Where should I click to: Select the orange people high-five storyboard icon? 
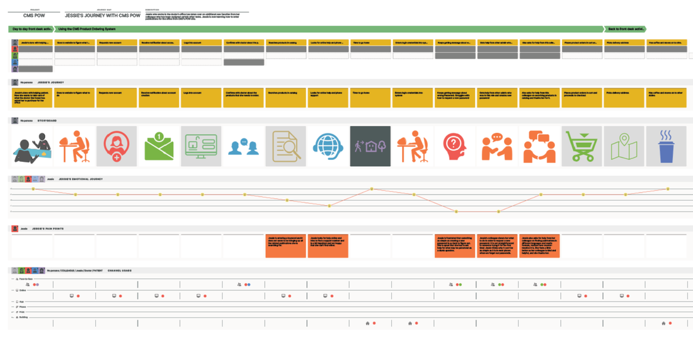(x=540, y=147)
